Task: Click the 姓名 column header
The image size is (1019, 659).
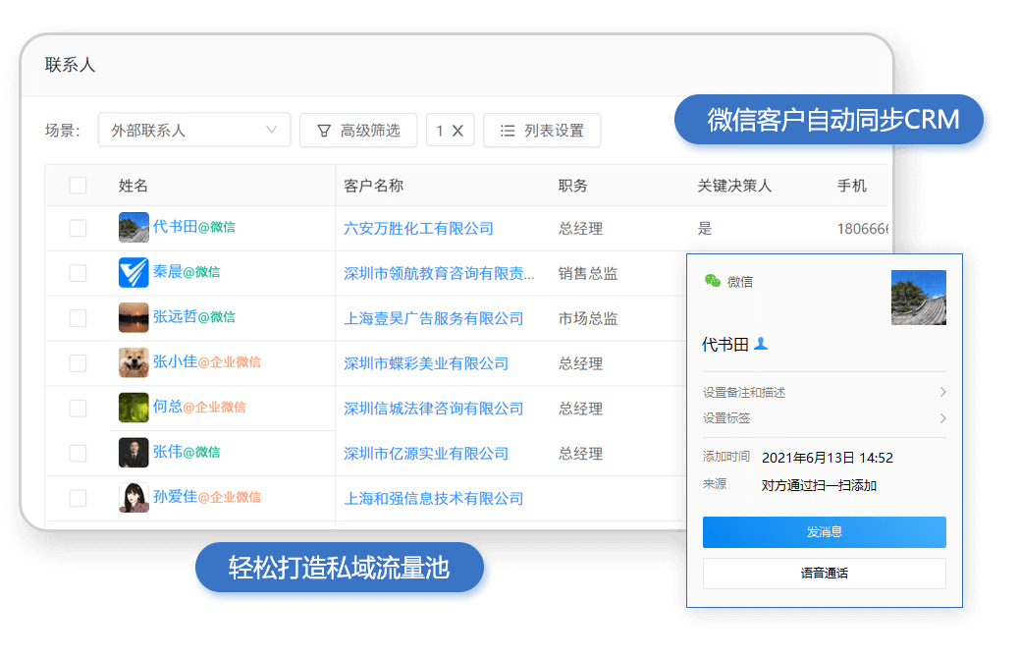Action: 134,186
